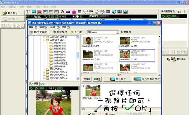
Task: Click the PRO object icon in main toolbar
Action: point(57,12)
